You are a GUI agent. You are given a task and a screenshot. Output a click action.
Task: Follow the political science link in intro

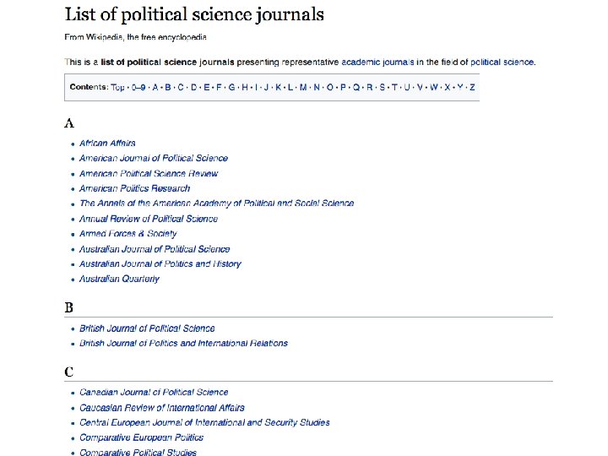click(x=502, y=62)
